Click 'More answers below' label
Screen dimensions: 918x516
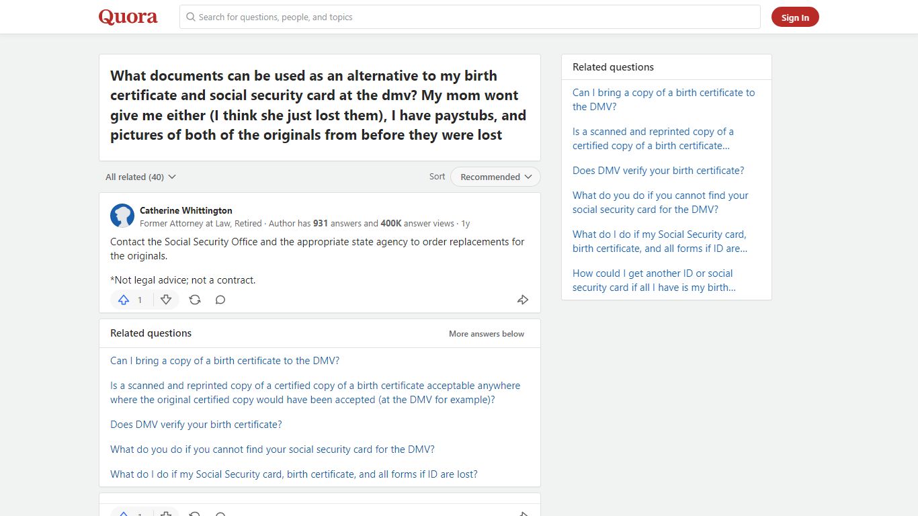click(x=487, y=333)
